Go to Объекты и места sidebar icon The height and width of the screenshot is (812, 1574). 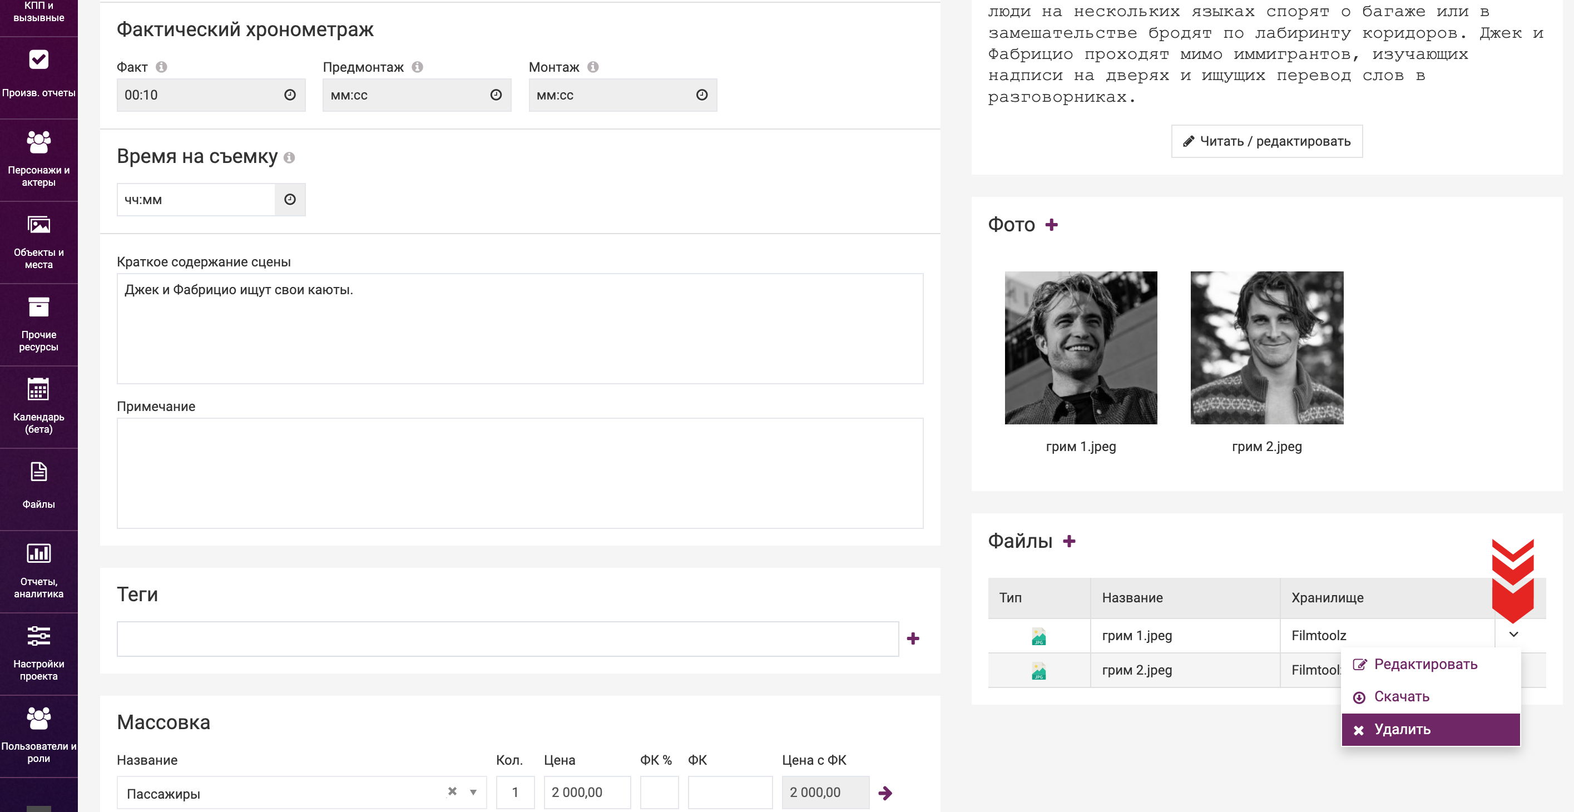coord(38,225)
